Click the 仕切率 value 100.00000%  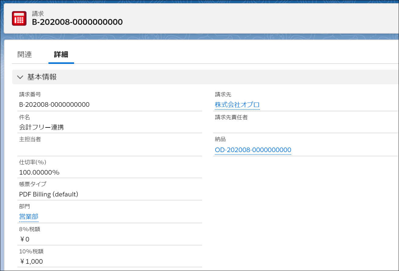point(39,172)
